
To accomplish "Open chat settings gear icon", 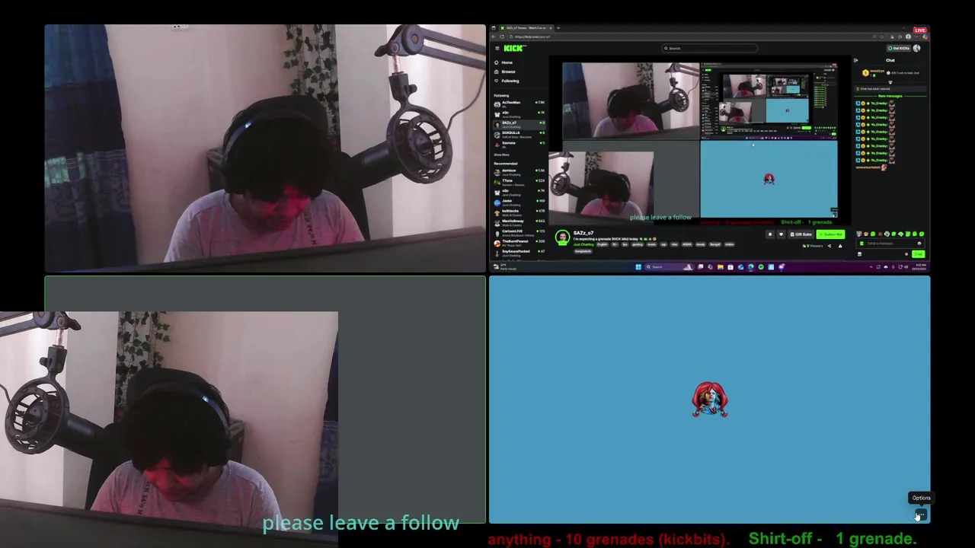I will coord(906,254).
